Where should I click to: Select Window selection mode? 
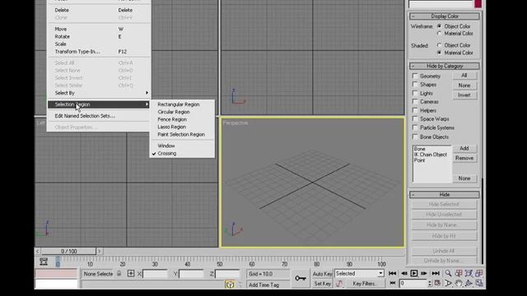tap(166, 146)
